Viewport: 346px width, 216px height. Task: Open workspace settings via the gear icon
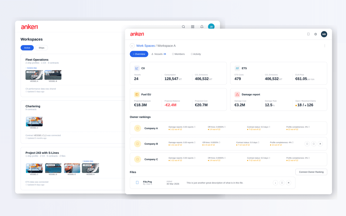pos(315,34)
